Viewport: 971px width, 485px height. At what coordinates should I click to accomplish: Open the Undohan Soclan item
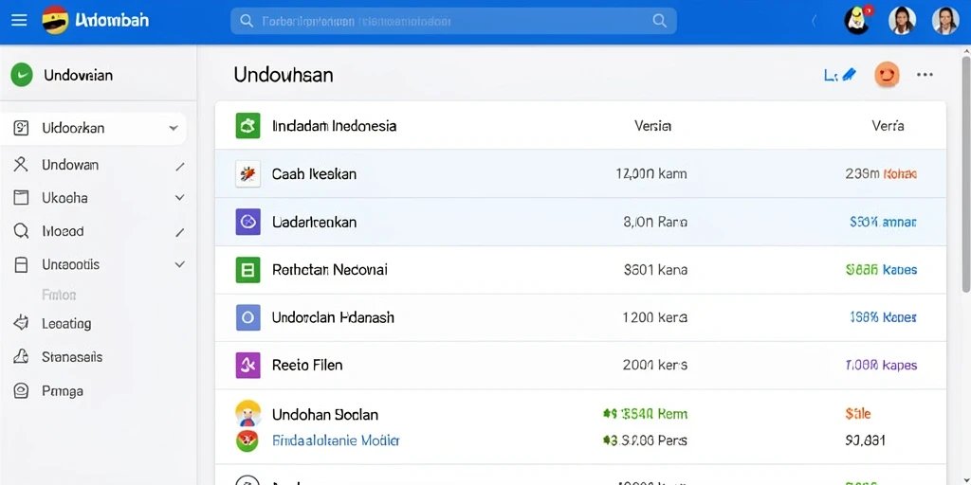(325, 415)
